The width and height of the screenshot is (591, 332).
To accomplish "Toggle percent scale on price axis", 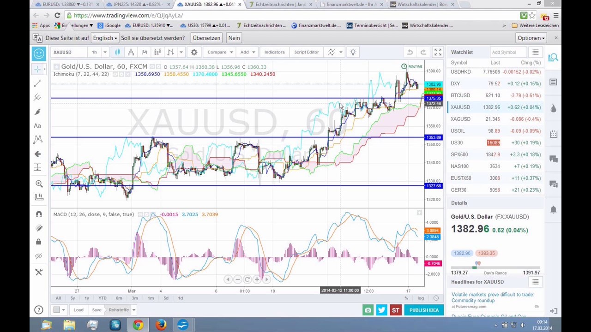I will tap(406, 298).
